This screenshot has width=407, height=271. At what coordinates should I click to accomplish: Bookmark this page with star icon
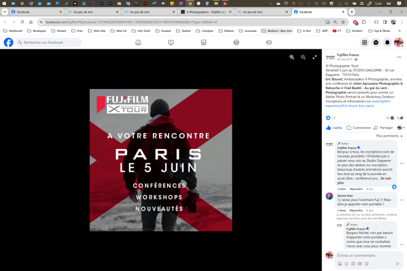pos(344,22)
